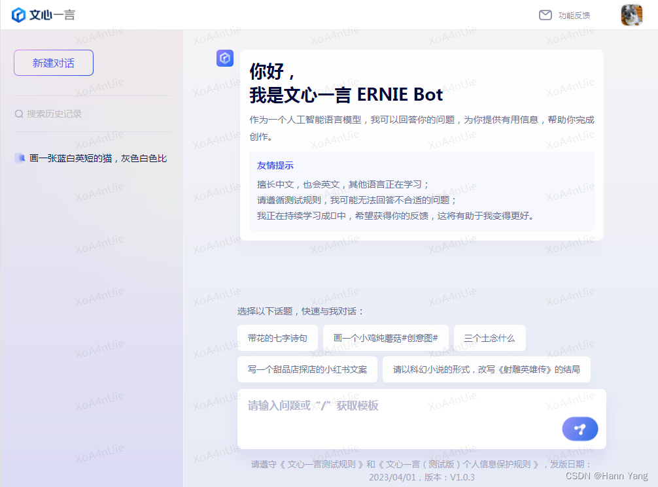
Task: Click the 选择以下话题，快速与我对话 label
Action: click(x=300, y=311)
